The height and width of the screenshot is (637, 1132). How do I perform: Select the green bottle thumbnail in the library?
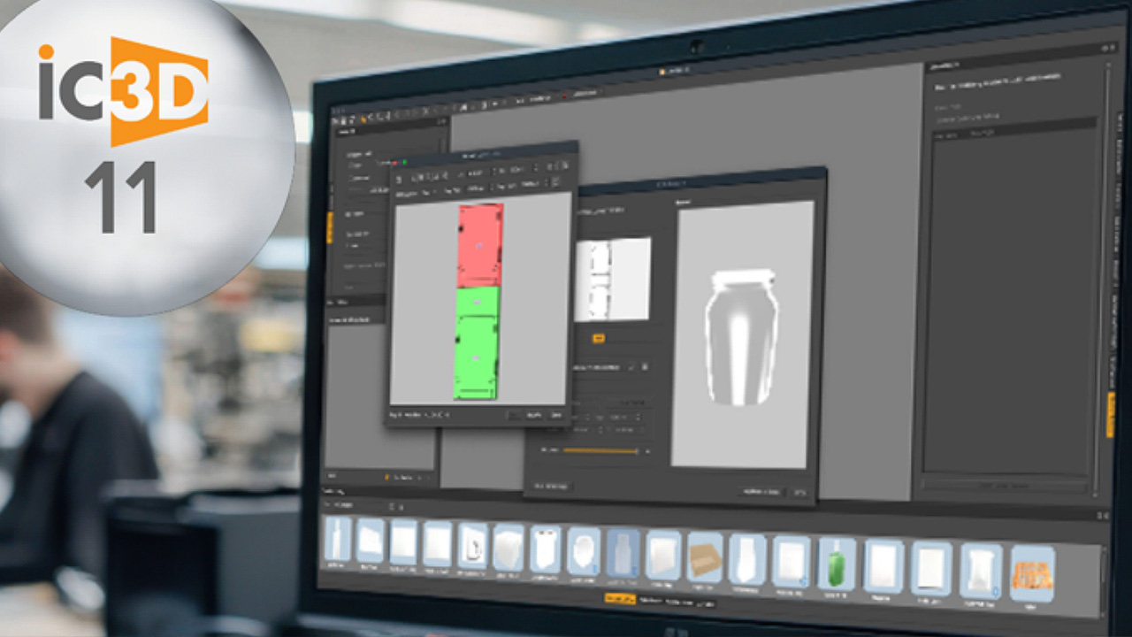(837, 563)
